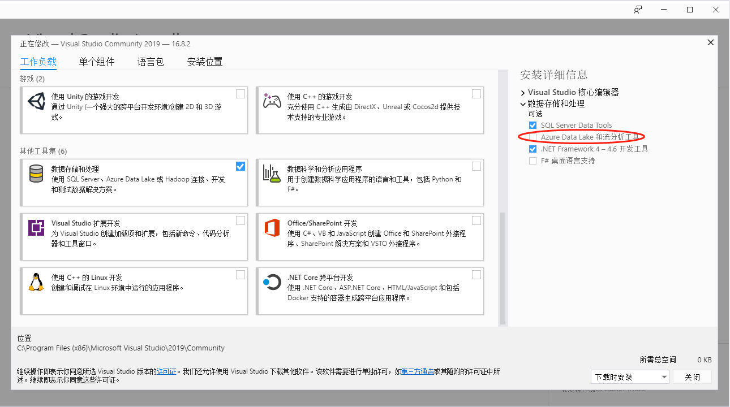Check the Unity game development workload

pyautogui.click(x=241, y=94)
